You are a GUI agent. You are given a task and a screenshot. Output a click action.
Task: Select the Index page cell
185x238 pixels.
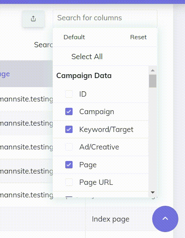pos(111,219)
